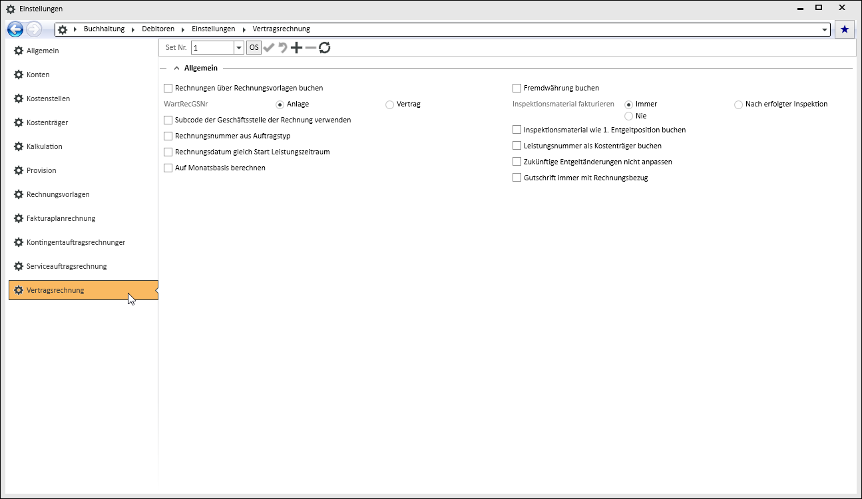Click gear icon next to Rechnungsvorlagen
The height and width of the screenshot is (499, 862).
pyautogui.click(x=19, y=194)
